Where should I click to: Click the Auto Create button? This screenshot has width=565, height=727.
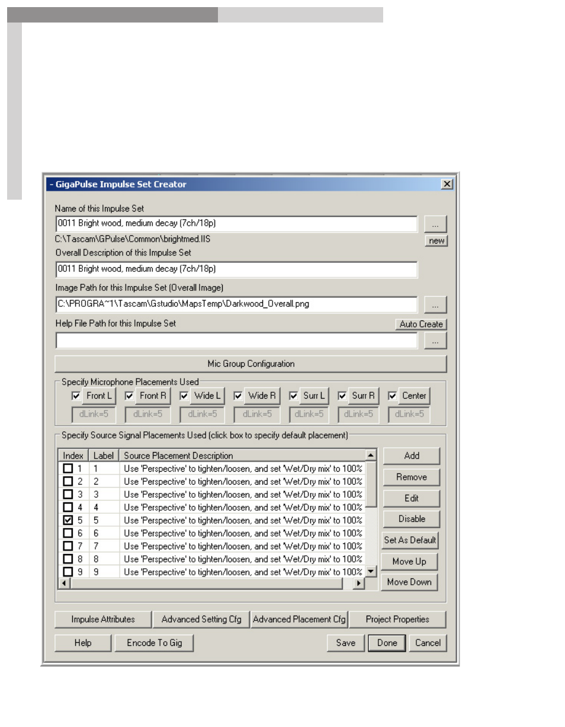tap(421, 324)
